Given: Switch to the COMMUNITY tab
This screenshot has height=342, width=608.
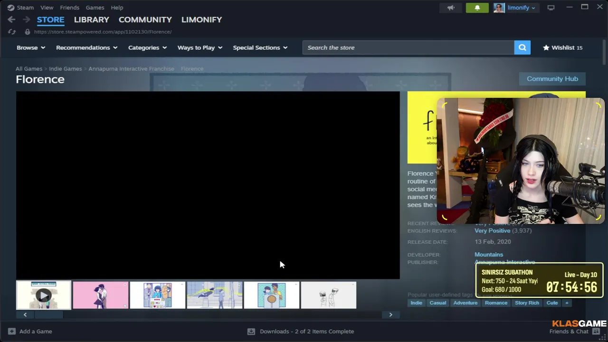Looking at the screenshot, I should tap(145, 19).
